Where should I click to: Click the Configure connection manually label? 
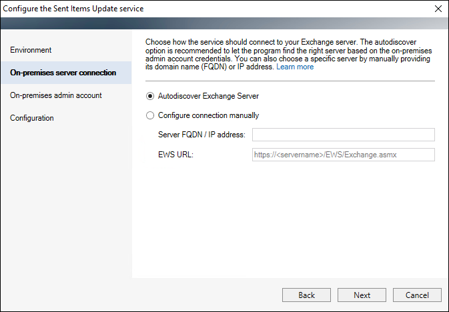tap(208, 115)
